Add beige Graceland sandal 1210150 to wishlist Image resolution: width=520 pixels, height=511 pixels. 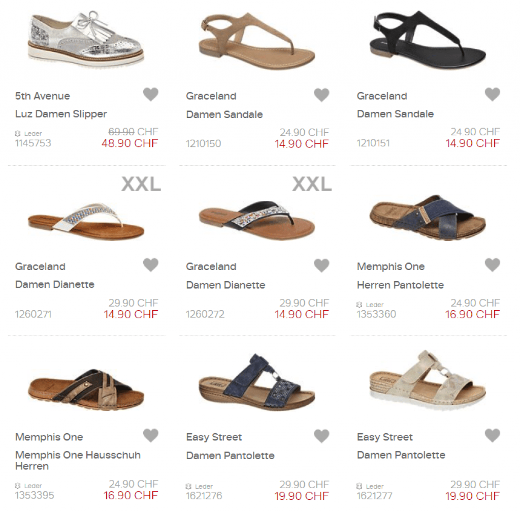coord(321,95)
